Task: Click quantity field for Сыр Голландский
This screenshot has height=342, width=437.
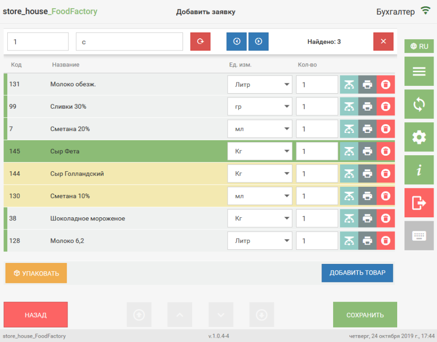Action: coord(317,174)
